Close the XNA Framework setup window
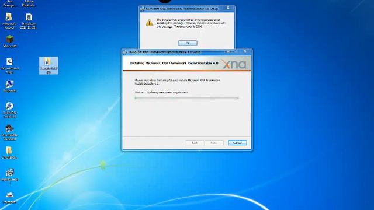The height and width of the screenshot is (210, 374). (x=245, y=51)
